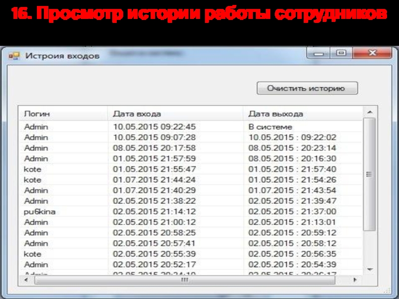Viewport: 399px width, 299px height.
Task: Click the Дата выхода column header
Action: click(x=302, y=114)
